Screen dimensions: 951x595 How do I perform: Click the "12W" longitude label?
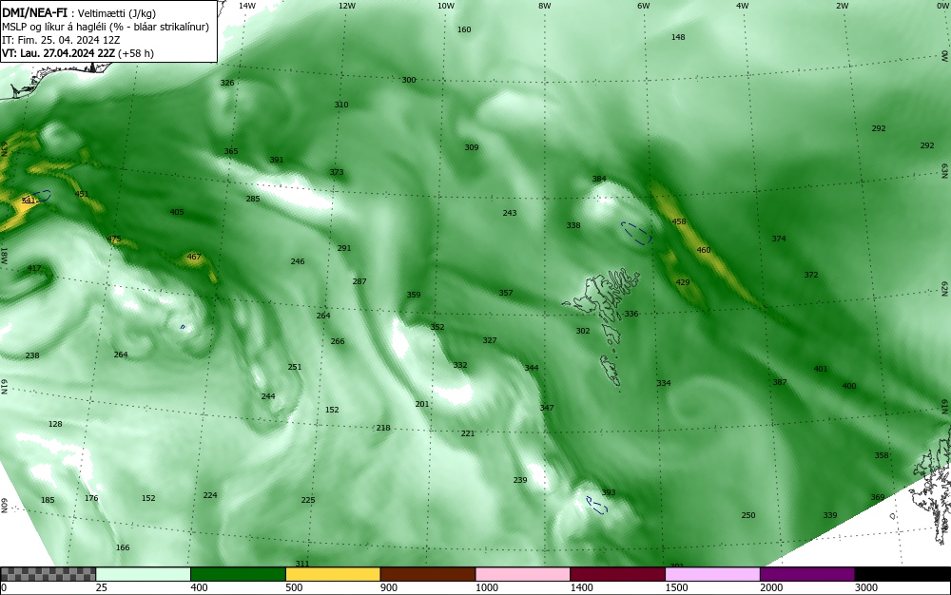[x=346, y=6]
